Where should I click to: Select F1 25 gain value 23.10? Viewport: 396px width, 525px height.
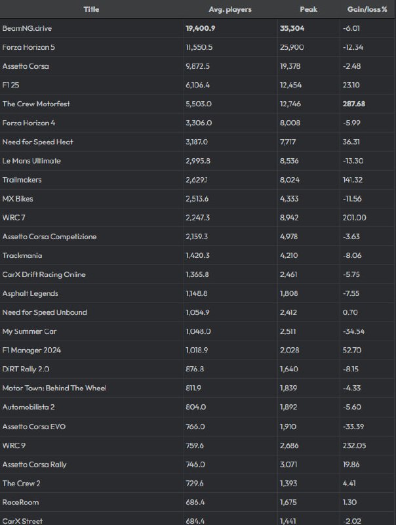pyautogui.click(x=351, y=85)
